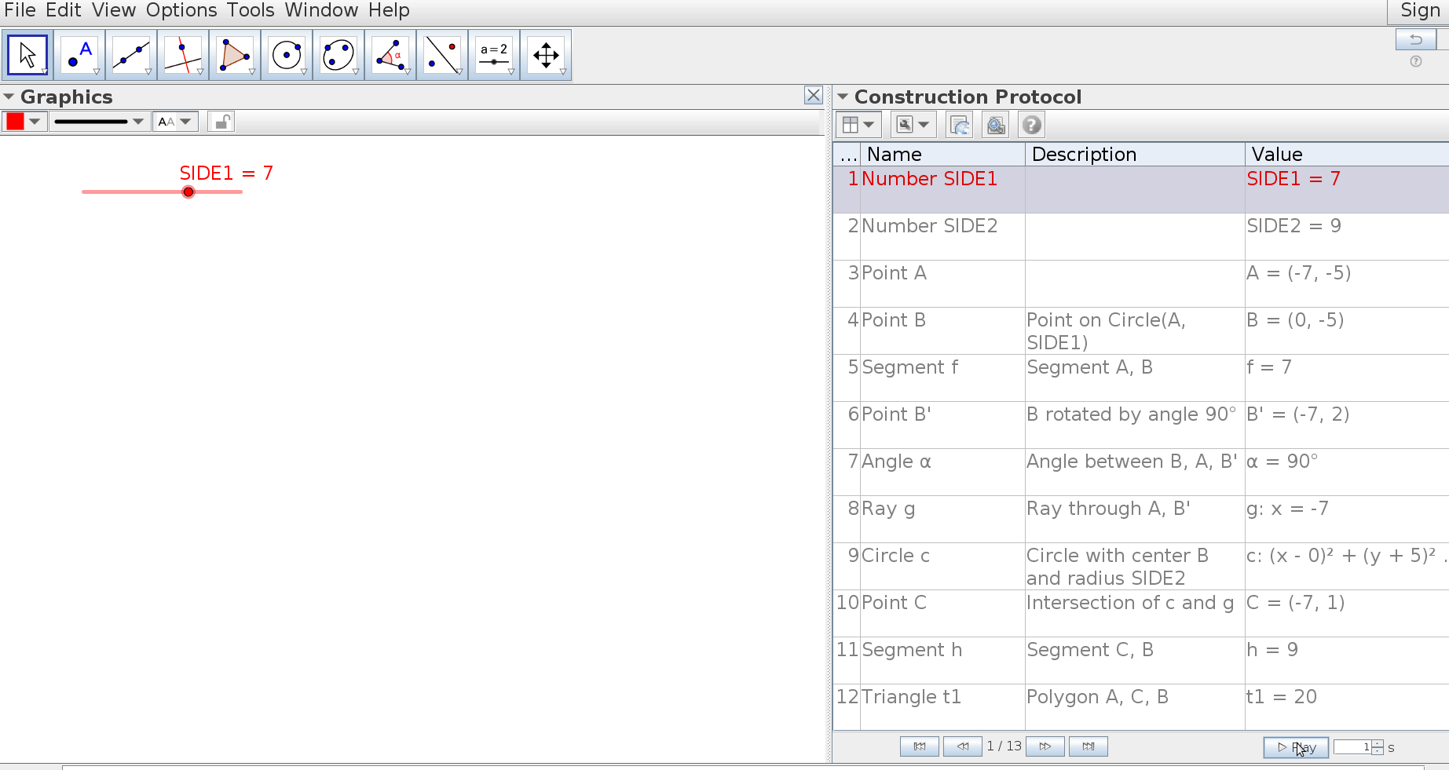Open the Window menu

[x=321, y=10]
